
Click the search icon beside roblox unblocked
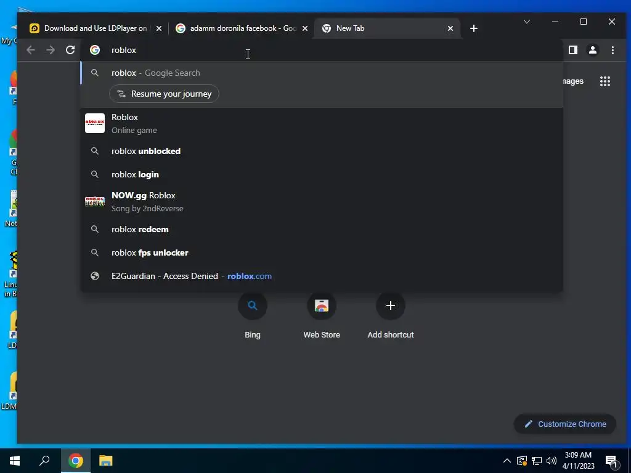tap(95, 152)
